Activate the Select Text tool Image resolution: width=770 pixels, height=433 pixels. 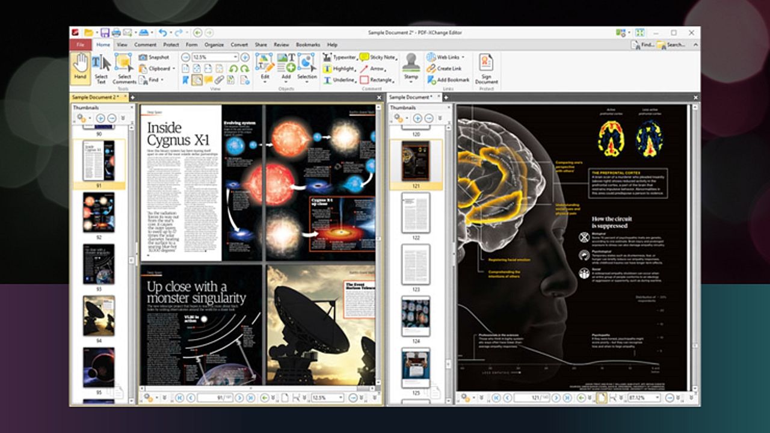tap(101, 69)
